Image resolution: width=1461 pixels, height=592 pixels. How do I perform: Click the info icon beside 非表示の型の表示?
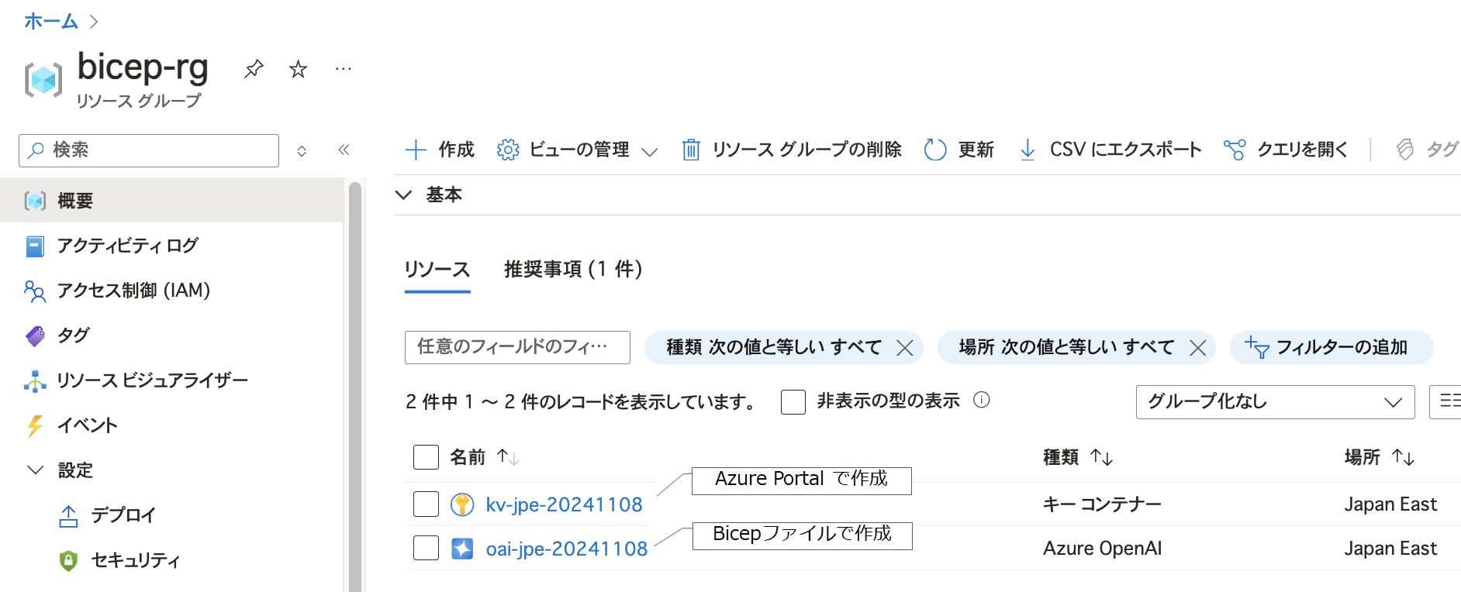[982, 400]
